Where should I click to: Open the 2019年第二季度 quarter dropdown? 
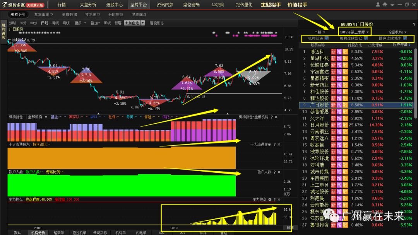point(354,32)
